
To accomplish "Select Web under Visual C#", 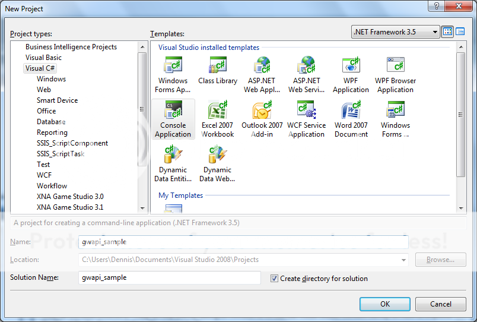I will [x=44, y=90].
